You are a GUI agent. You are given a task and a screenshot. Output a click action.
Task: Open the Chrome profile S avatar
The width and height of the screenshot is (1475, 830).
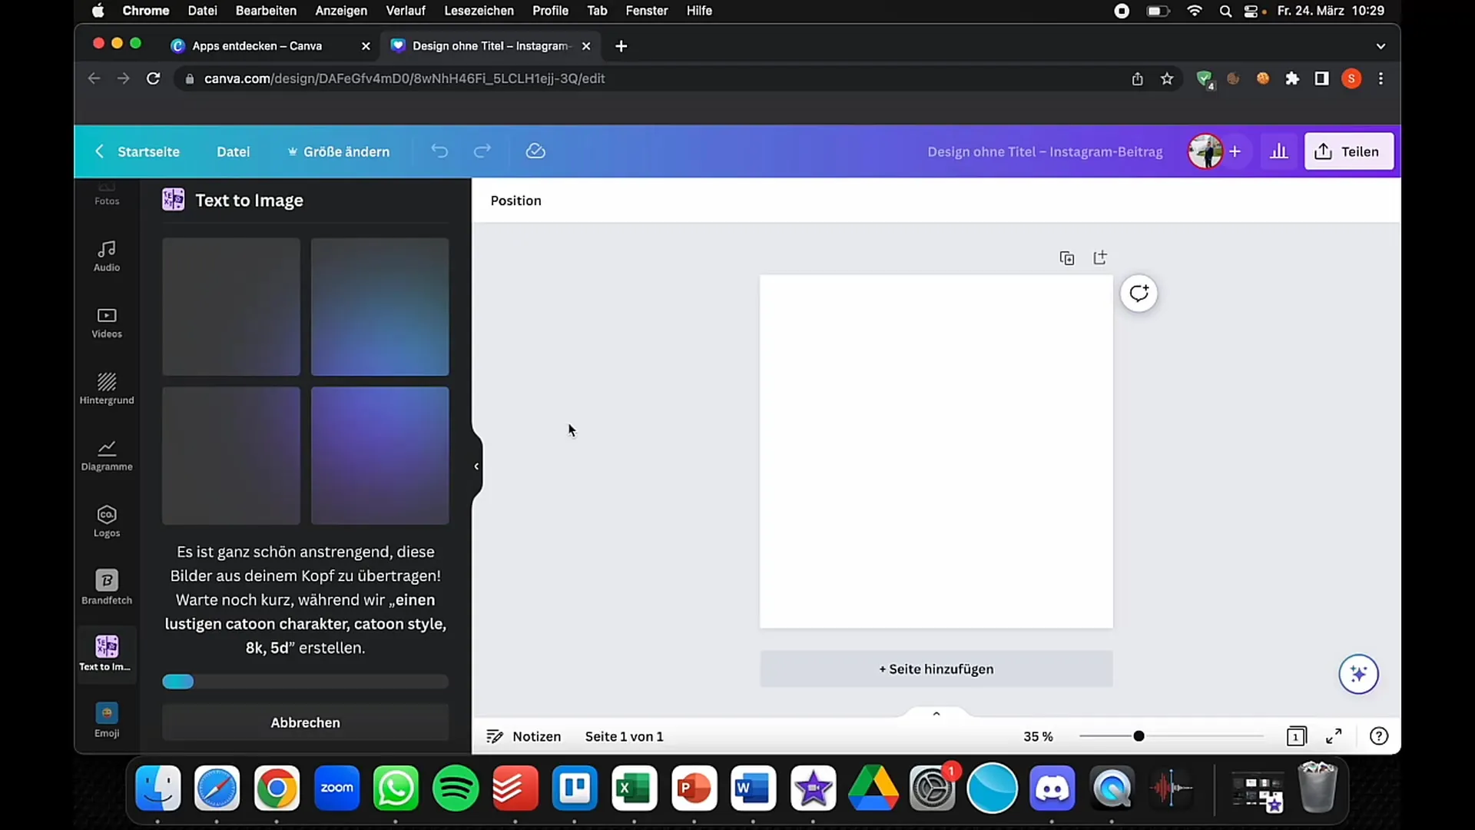(x=1351, y=78)
